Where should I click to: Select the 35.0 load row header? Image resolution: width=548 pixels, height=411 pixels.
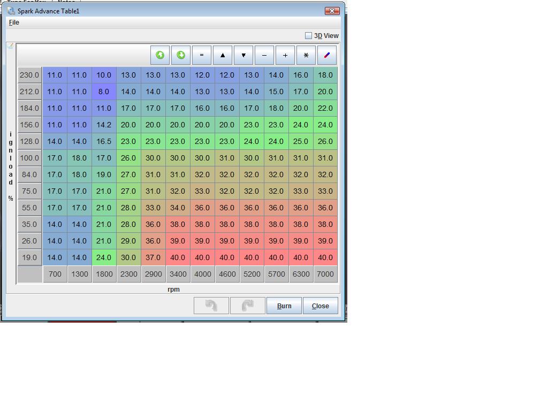pyautogui.click(x=30, y=224)
